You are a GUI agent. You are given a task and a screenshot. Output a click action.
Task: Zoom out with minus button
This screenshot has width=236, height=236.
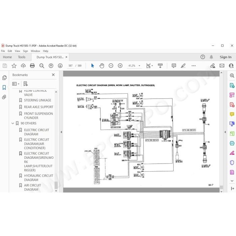point(111,66)
